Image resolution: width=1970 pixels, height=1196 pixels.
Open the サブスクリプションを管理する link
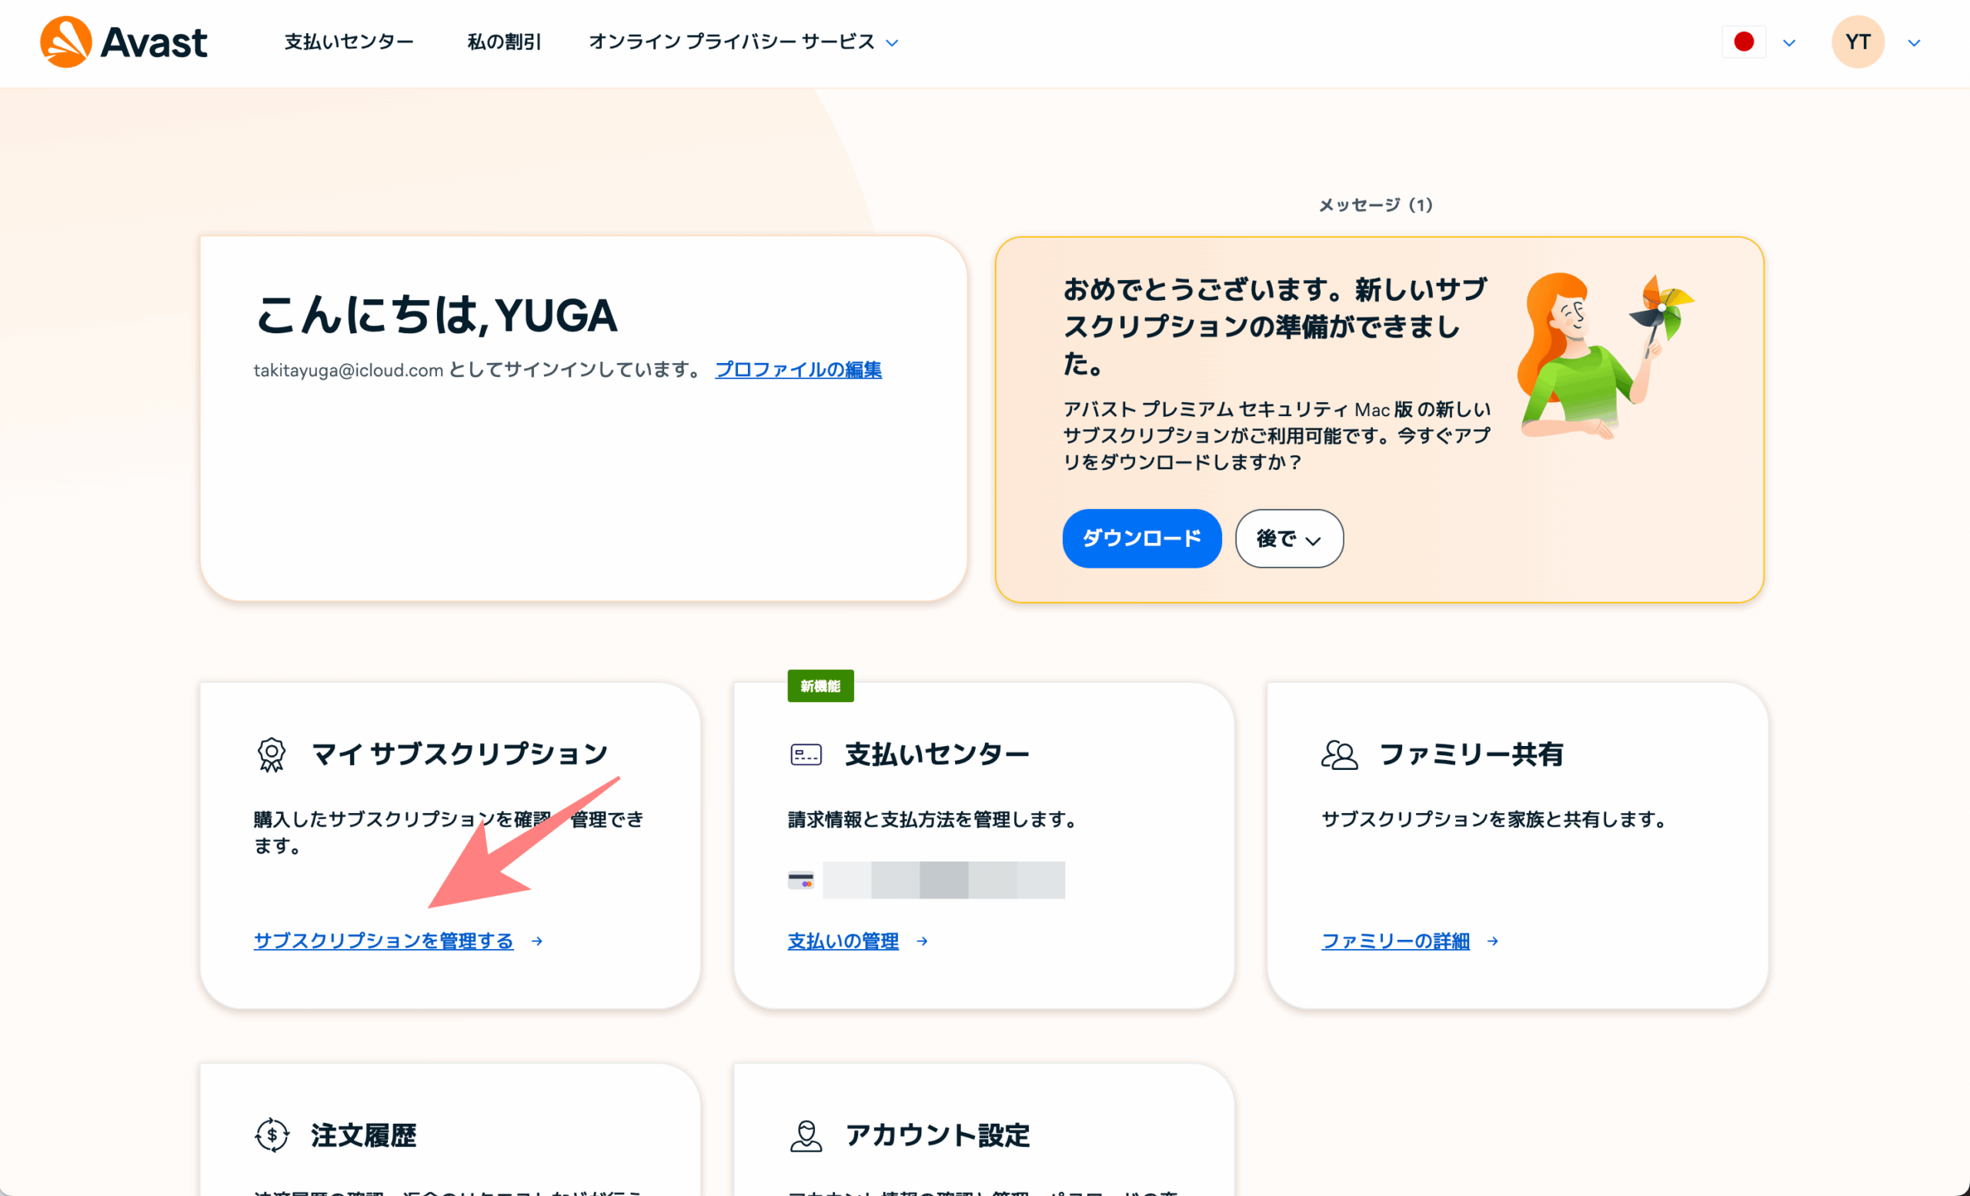[x=384, y=941]
